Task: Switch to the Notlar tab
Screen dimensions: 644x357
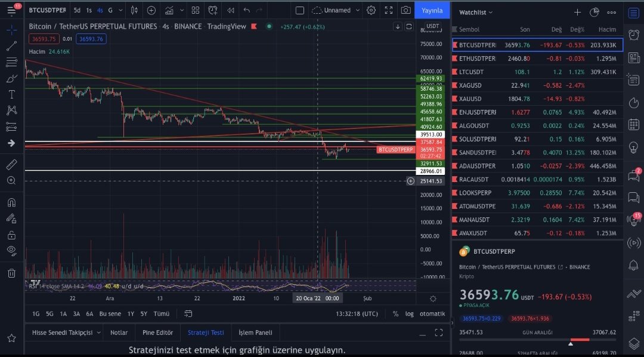Action: point(119,333)
